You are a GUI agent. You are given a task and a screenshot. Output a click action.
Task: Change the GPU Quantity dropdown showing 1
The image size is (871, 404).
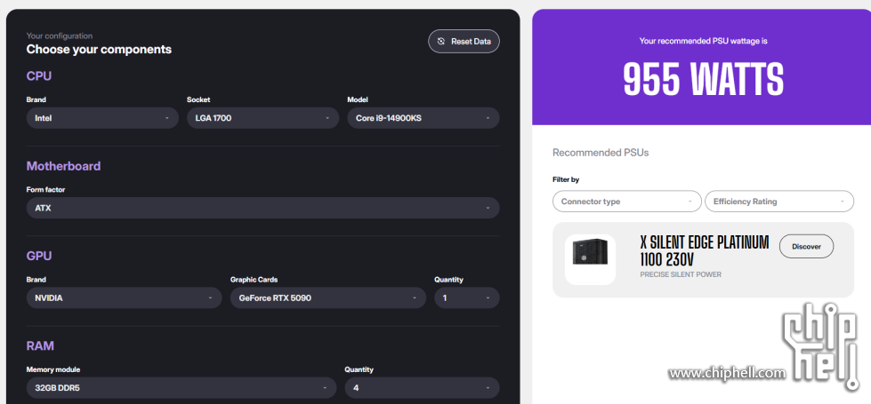point(466,297)
